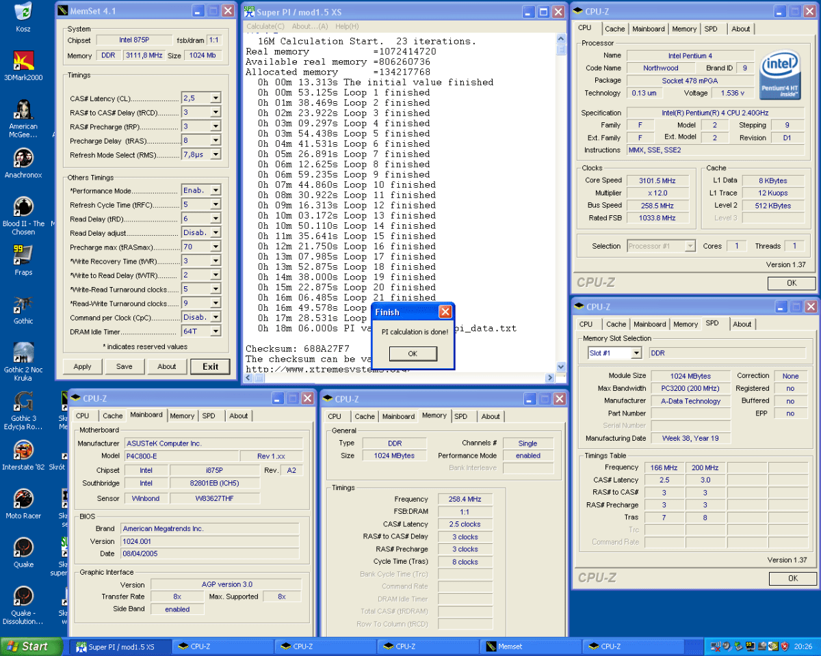The width and height of the screenshot is (821, 656).
Task: Click the Save button in MemSet
Action: (125, 366)
